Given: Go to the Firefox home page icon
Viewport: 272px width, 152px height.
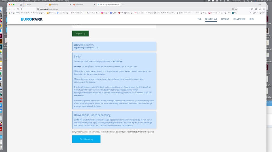Looking at the screenshot, I should coord(22,9).
